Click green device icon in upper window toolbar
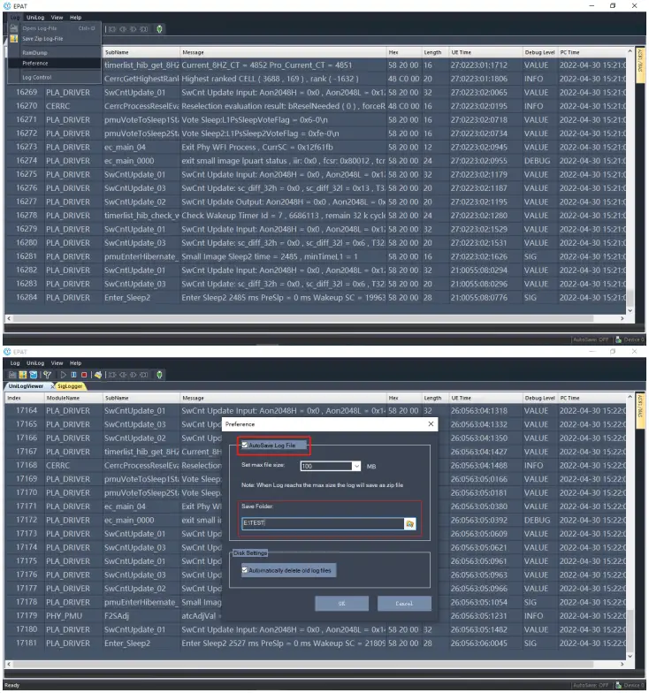Viewport: 649px width, 693px height. point(159,29)
